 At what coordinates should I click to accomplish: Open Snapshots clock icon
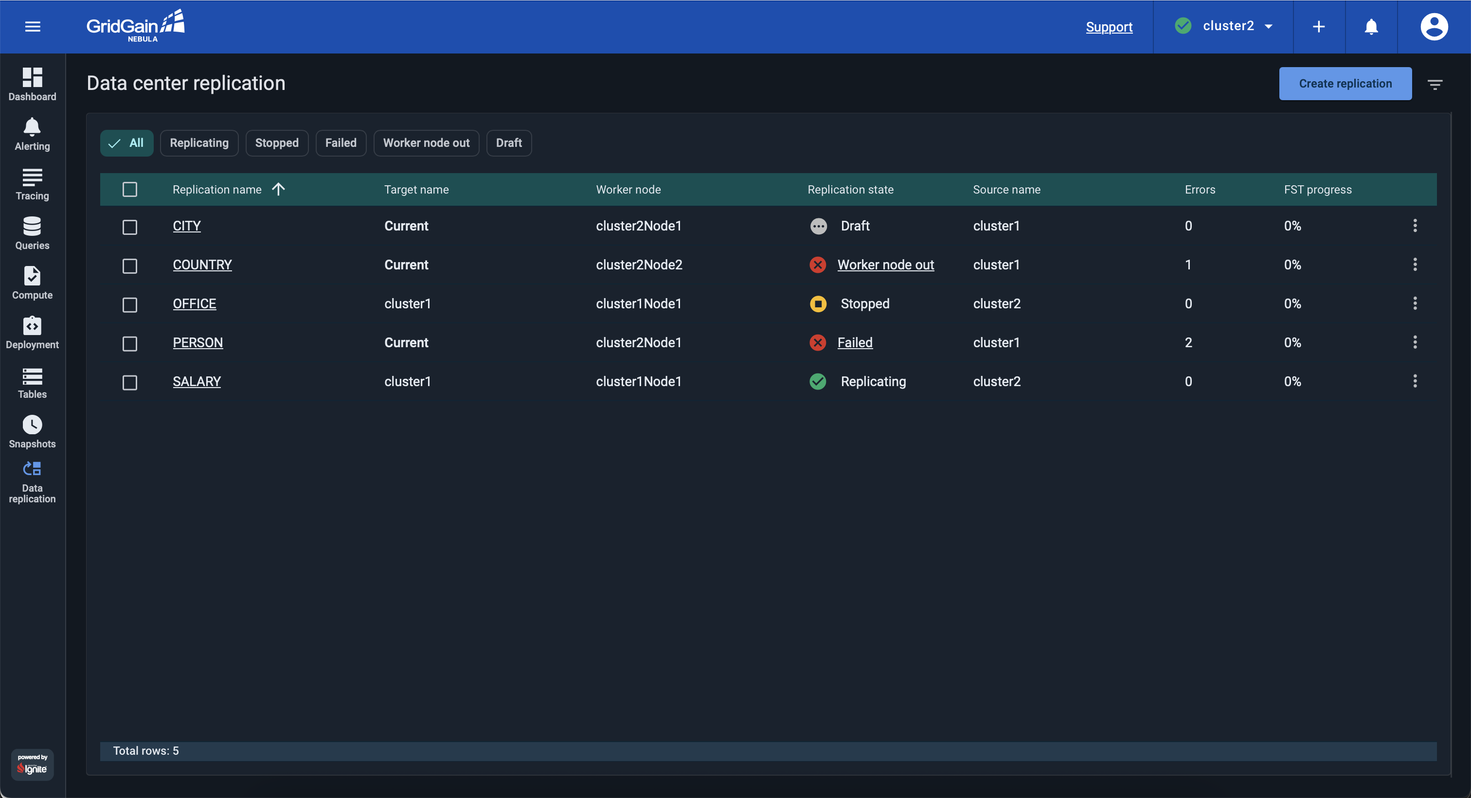(32, 431)
